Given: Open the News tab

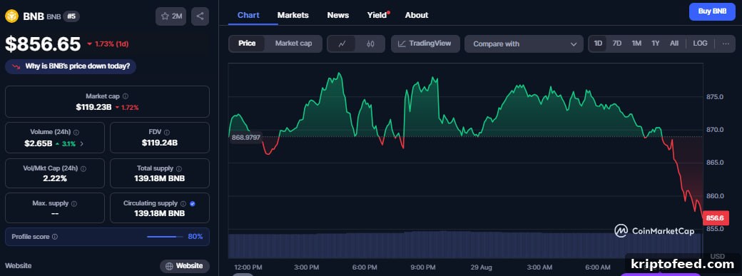Looking at the screenshot, I should click(x=338, y=15).
